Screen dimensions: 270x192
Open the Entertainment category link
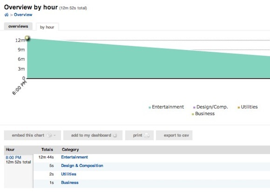pyautogui.click(x=74, y=157)
